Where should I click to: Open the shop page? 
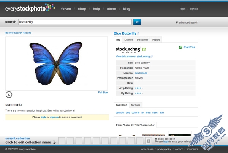pyautogui.click(x=82, y=9)
